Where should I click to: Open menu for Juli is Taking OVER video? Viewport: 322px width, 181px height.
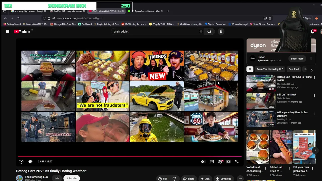314,78
